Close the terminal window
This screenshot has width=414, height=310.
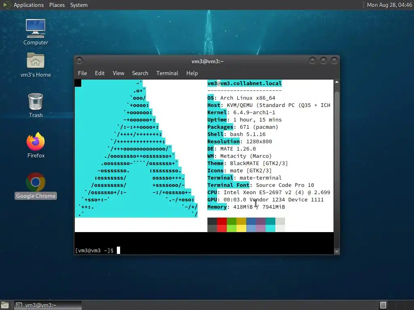334,61
